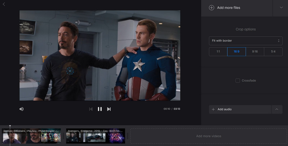The height and width of the screenshot is (146, 288).
Task: Click the Crop options heading
Action: pyautogui.click(x=246, y=29)
